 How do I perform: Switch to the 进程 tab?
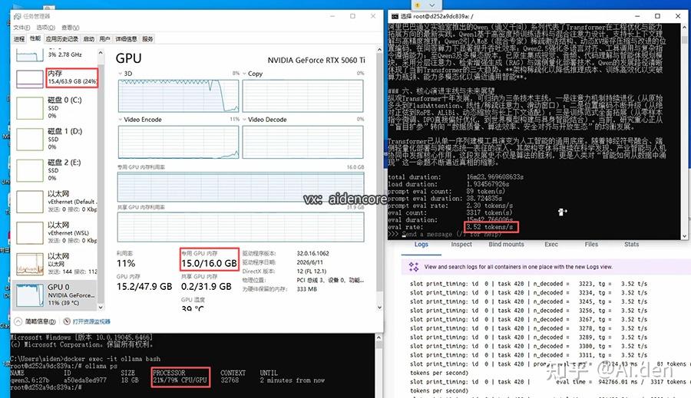(x=19, y=39)
